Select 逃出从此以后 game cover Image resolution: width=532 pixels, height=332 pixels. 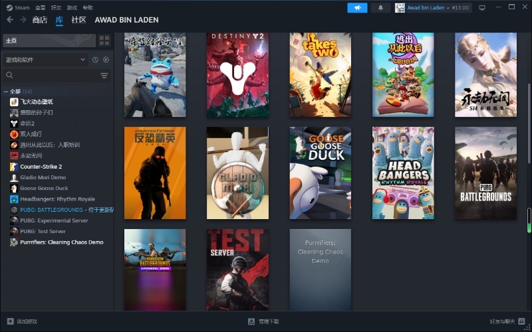click(403, 75)
